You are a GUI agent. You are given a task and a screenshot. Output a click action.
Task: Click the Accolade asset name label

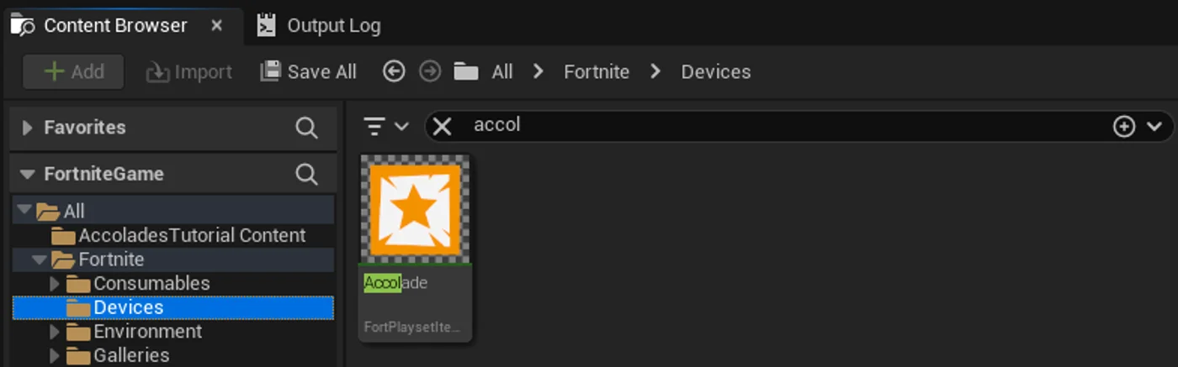click(x=395, y=283)
